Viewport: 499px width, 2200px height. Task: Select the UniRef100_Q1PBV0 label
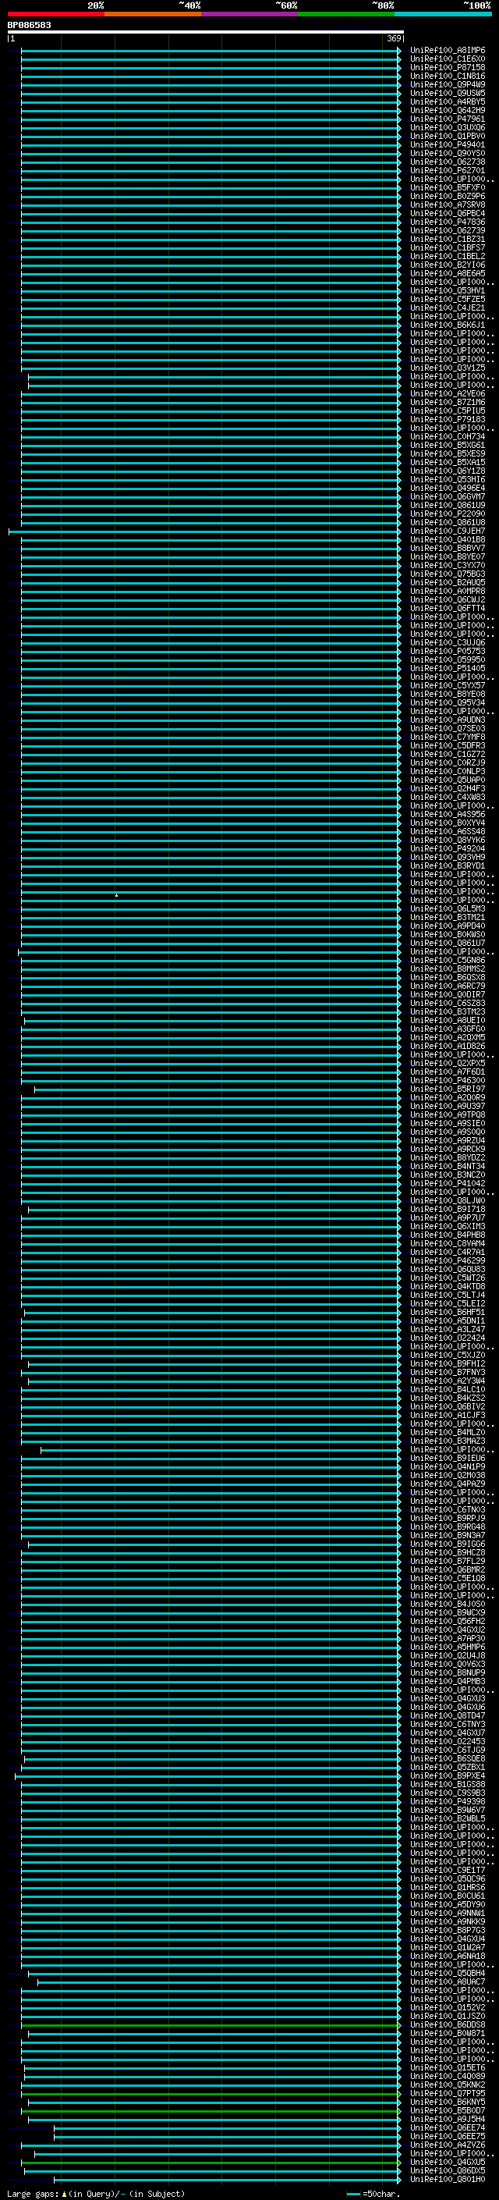[448, 136]
